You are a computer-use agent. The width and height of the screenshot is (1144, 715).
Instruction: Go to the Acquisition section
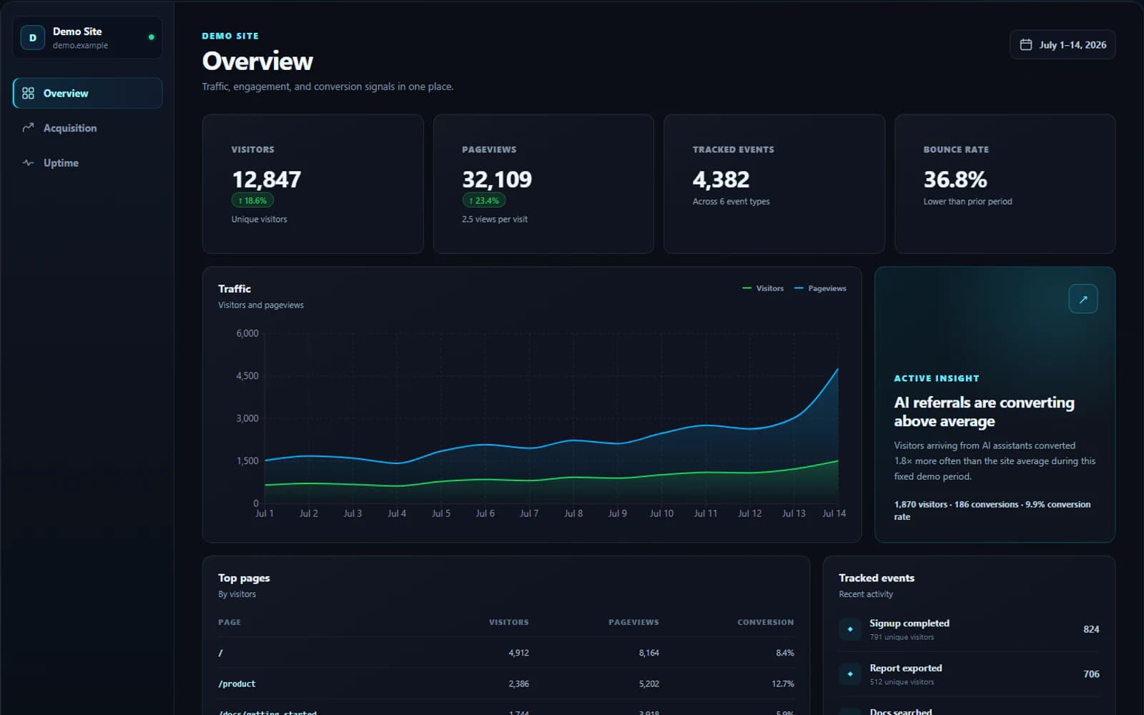click(87, 128)
